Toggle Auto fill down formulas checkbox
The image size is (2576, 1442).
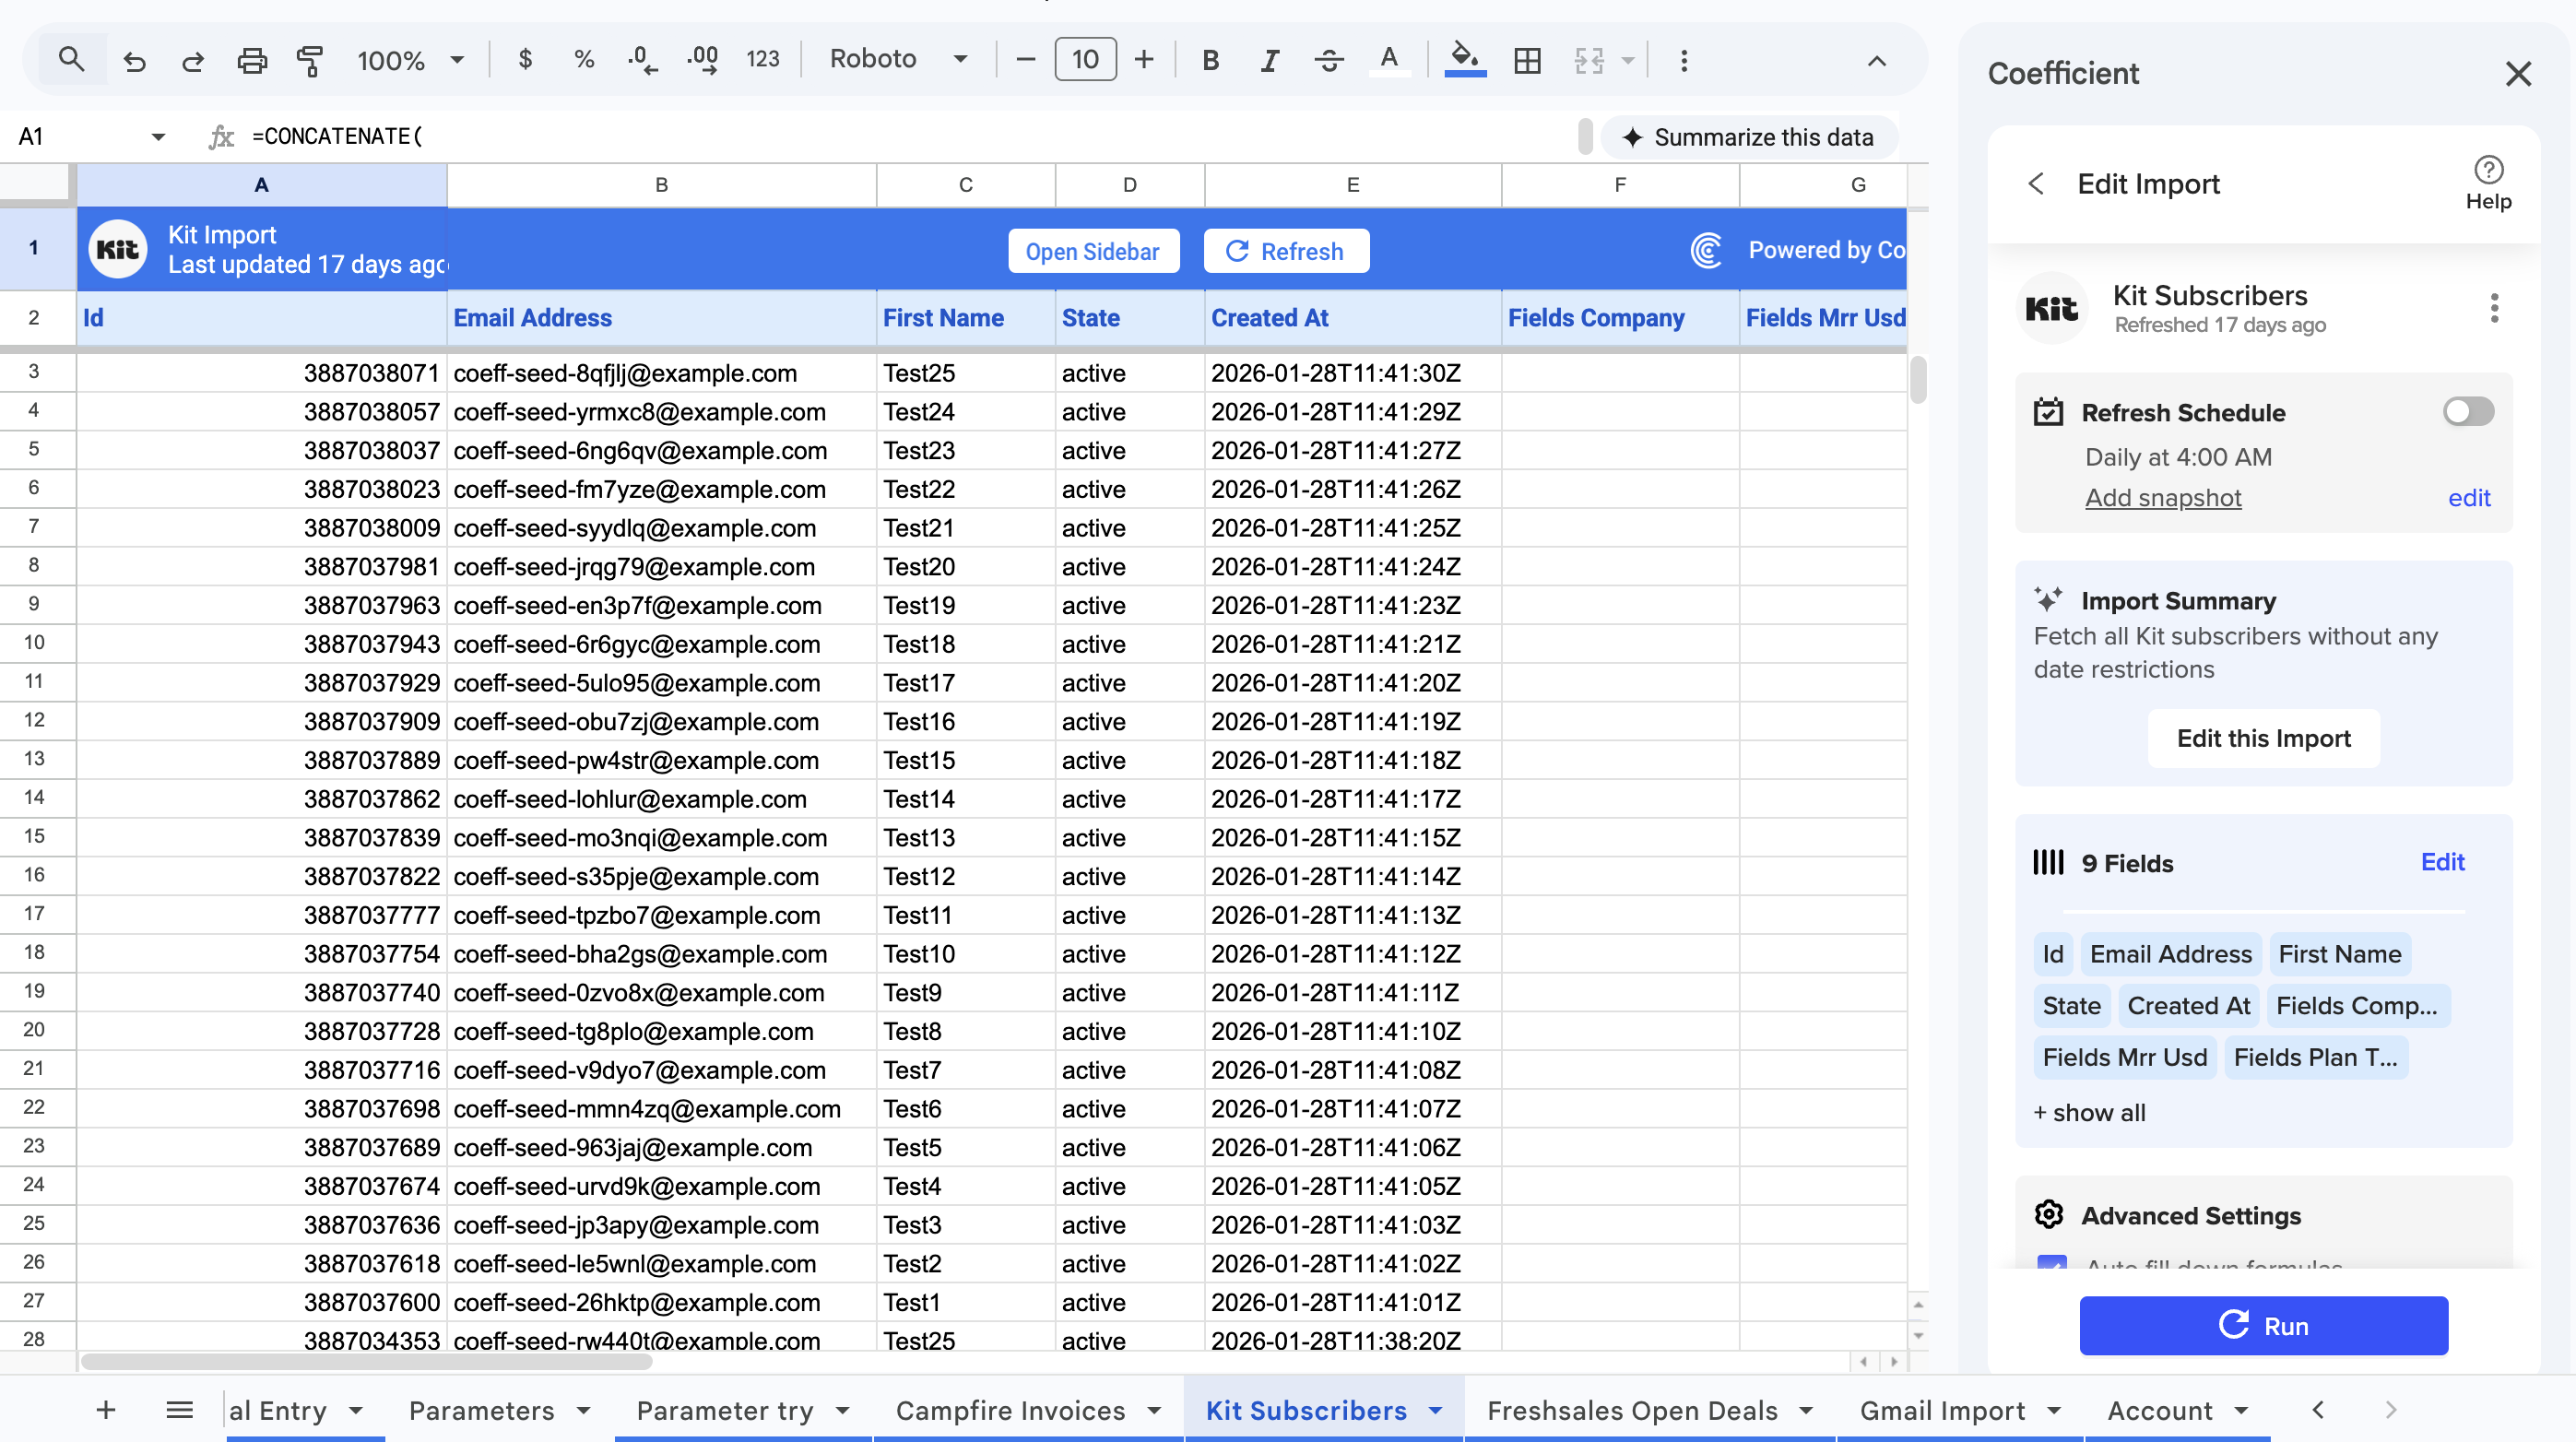click(2051, 1264)
